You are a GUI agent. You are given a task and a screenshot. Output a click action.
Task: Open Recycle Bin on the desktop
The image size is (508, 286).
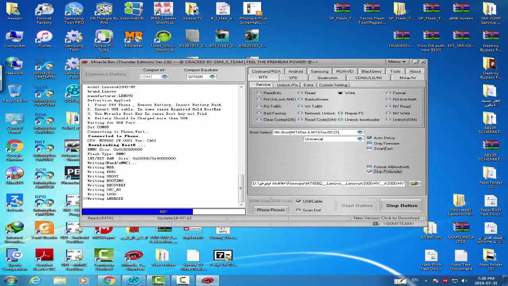(x=14, y=94)
